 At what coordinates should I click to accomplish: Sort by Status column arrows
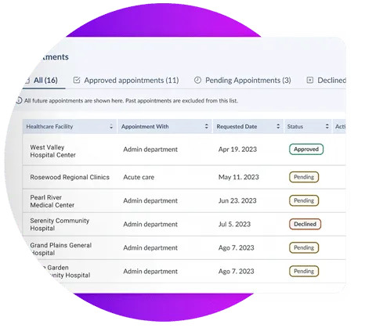(327, 127)
